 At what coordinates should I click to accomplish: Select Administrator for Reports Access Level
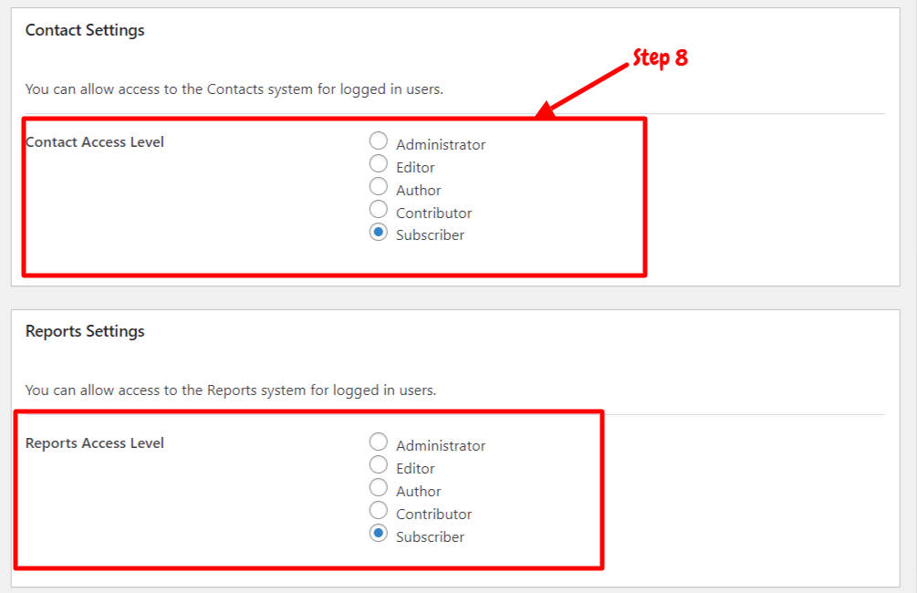point(379,442)
